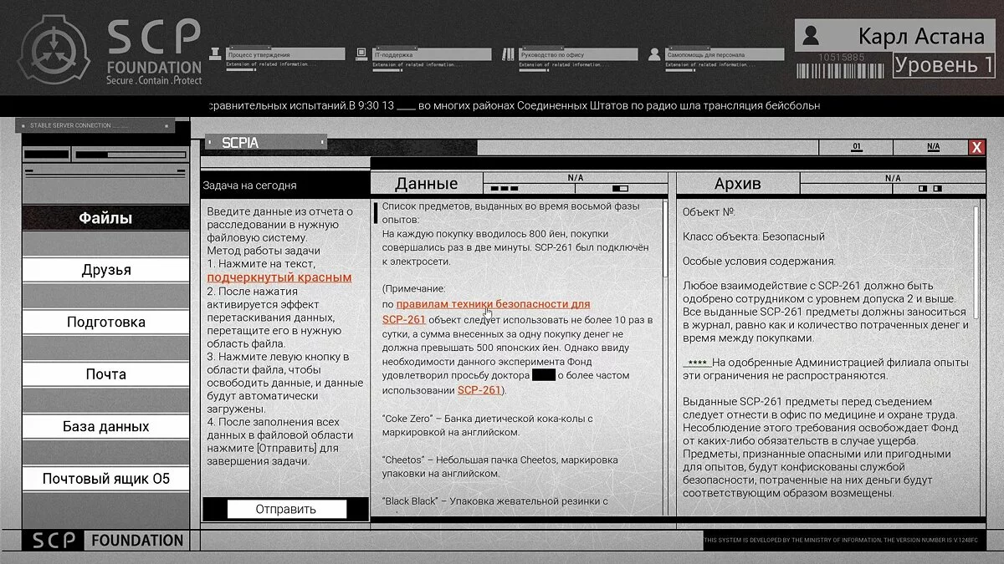Open the Процесс утверждения menu
The width and height of the screenshot is (1004, 564).
pos(285,54)
